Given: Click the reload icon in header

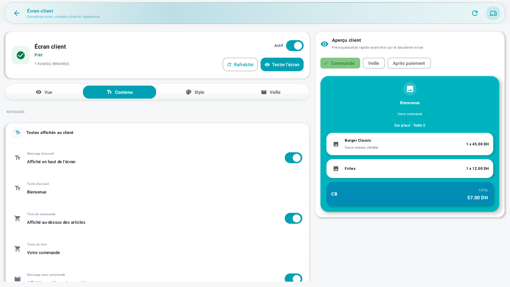Looking at the screenshot, I should [475, 13].
